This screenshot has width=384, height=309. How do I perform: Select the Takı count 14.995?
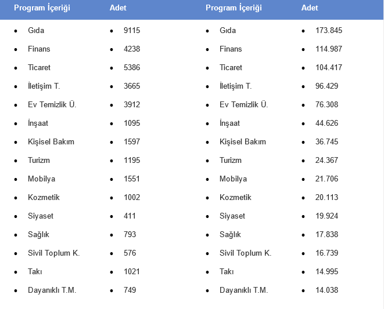[327, 271]
